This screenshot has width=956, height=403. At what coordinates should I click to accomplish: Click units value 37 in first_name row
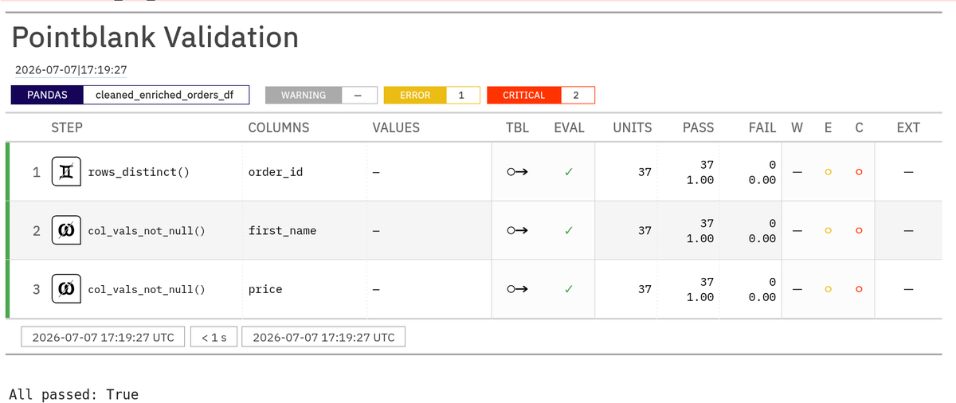(x=645, y=231)
